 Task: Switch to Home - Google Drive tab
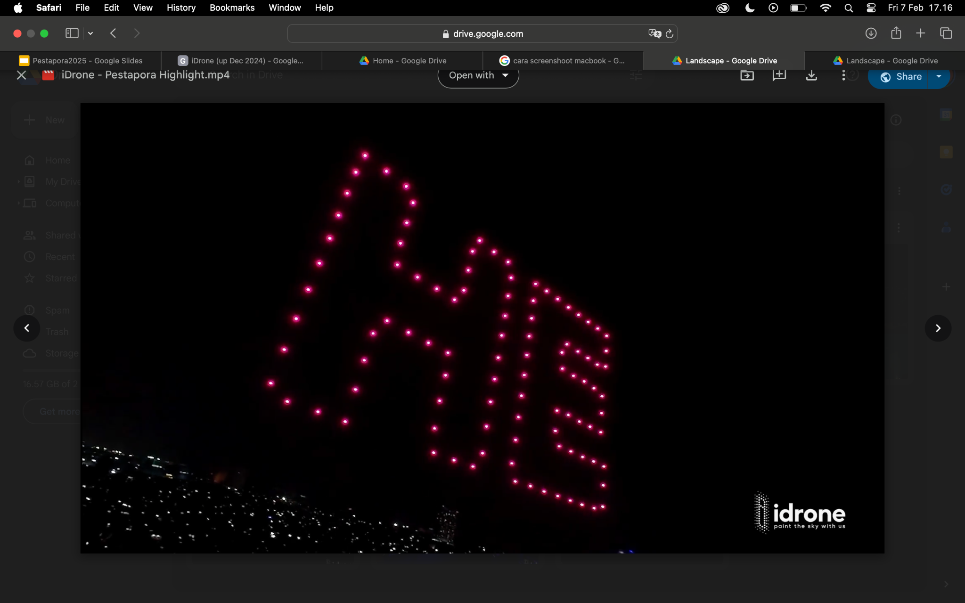(402, 60)
